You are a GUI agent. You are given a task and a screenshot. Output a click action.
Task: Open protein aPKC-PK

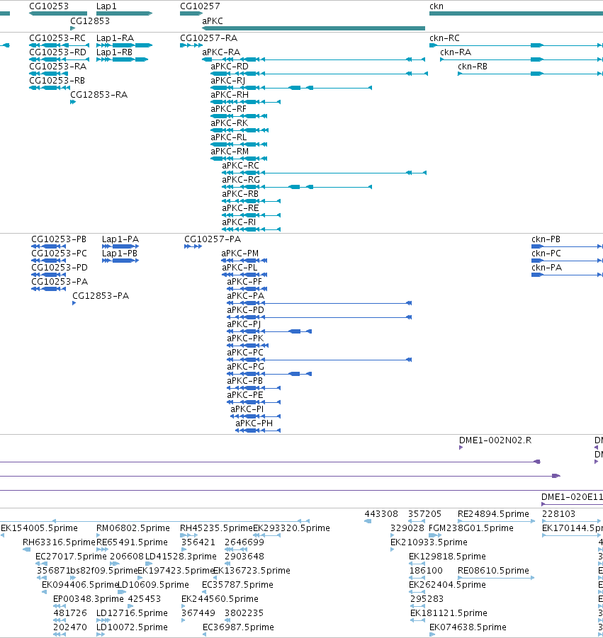pyautogui.click(x=245, y=338)
